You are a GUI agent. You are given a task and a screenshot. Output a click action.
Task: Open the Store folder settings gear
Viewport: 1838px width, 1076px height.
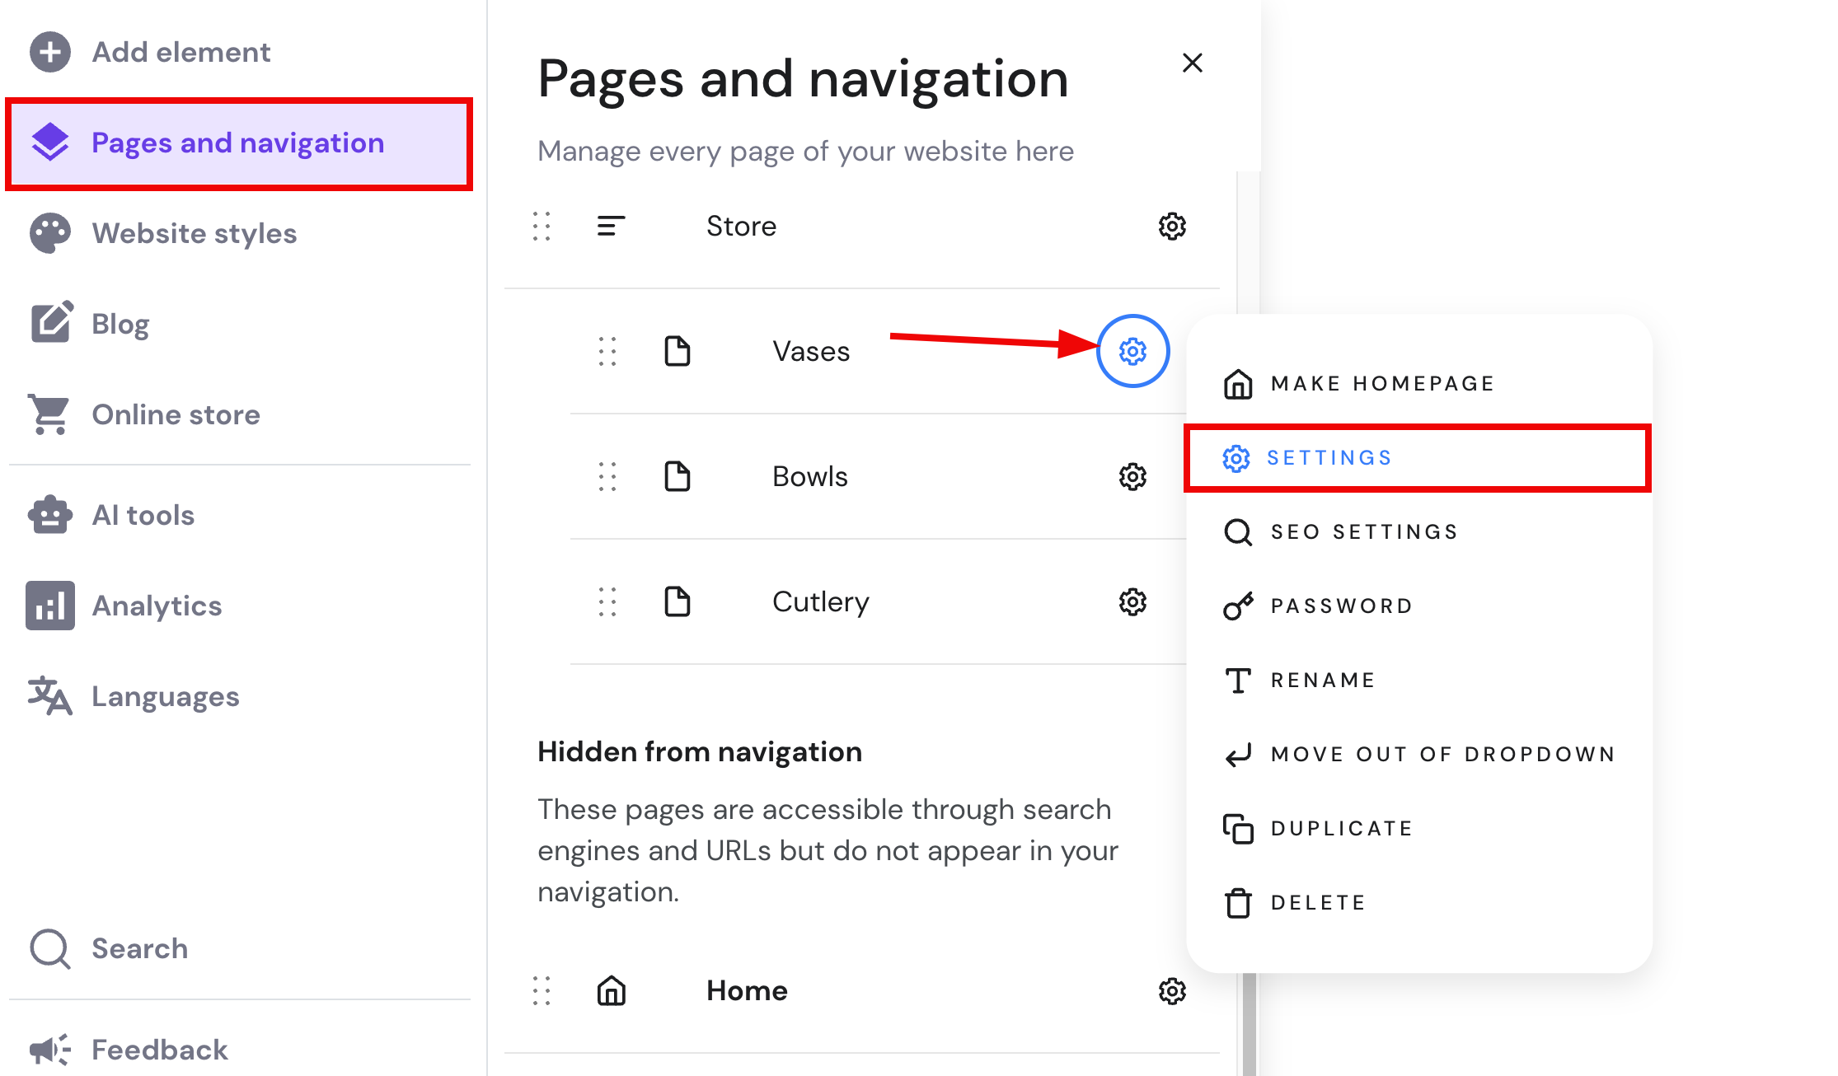coord(1172,226)
